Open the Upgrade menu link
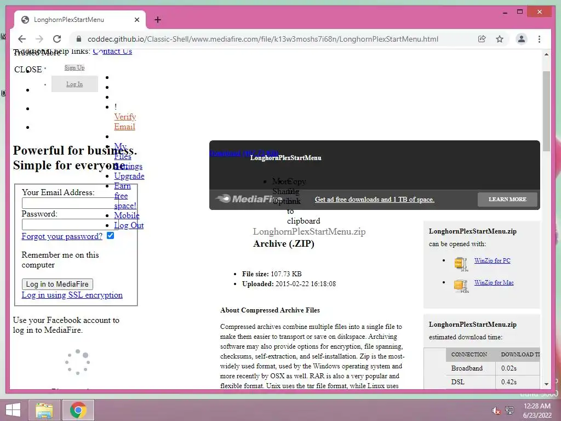 tap(129, 176)
